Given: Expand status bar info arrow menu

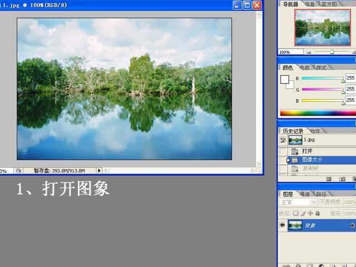Looking at the screenshot, I should point(100,171).
